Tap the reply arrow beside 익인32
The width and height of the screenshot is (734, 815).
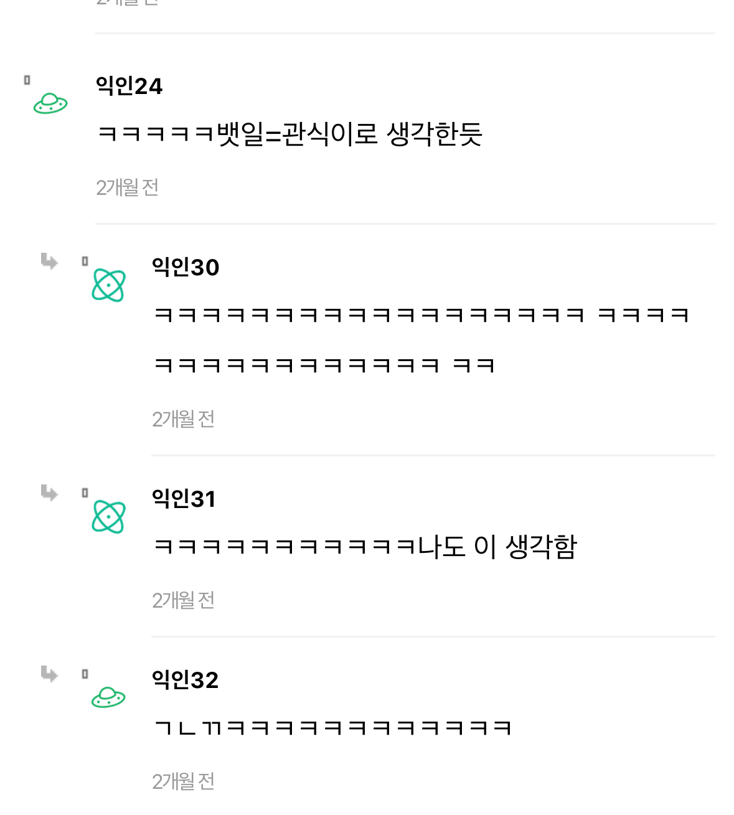coord(49,674)
